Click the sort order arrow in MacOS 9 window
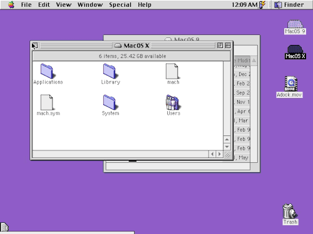This screenshot has width=313, height=234. (x=254, y=61)
